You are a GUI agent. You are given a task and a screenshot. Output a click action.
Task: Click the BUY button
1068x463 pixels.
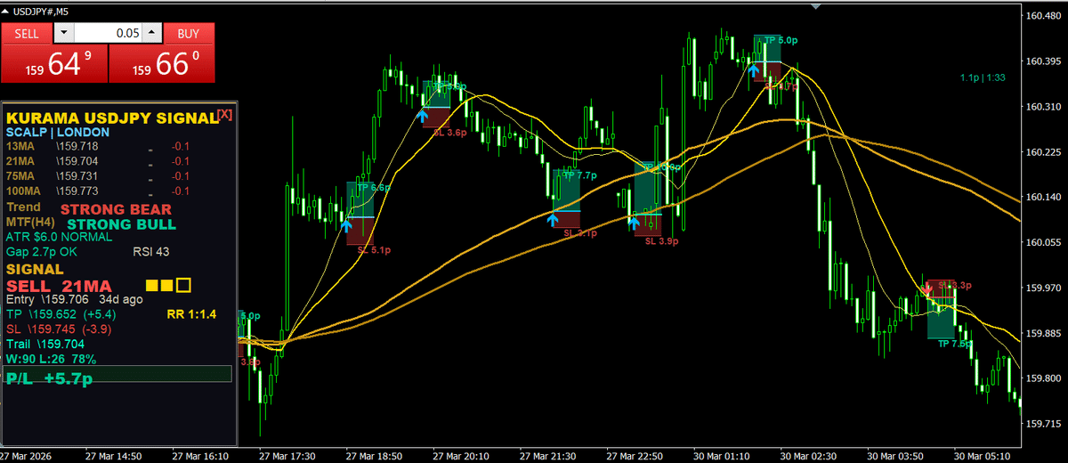(188, 33)
